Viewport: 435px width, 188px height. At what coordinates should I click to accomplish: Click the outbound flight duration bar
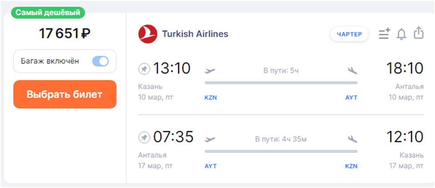281,83
